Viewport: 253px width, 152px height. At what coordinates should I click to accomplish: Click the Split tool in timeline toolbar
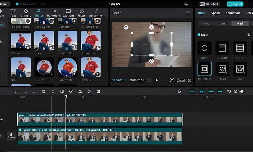pos(16,91)
